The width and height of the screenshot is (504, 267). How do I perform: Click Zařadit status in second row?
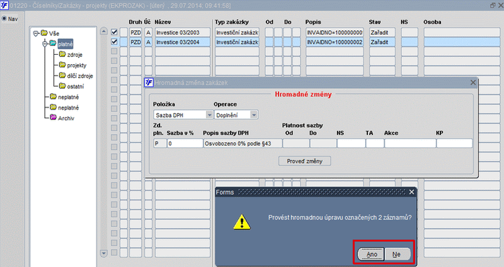click(x=382, y=42)
